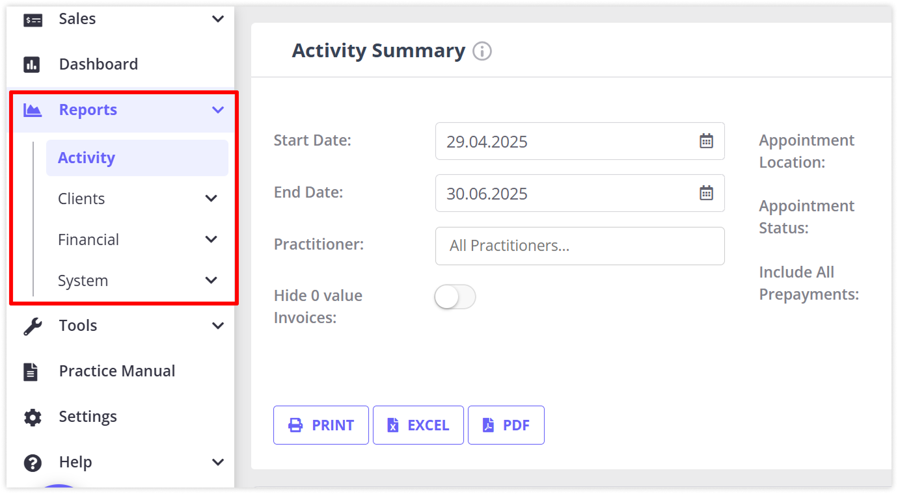Click the Reports area chart icon
The width and height of the screenshot is (898, 494).
coord(33,110)
